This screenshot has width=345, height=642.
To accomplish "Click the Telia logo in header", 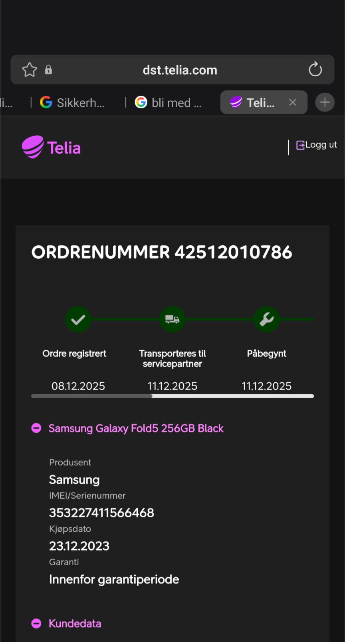I will [51, 147].
